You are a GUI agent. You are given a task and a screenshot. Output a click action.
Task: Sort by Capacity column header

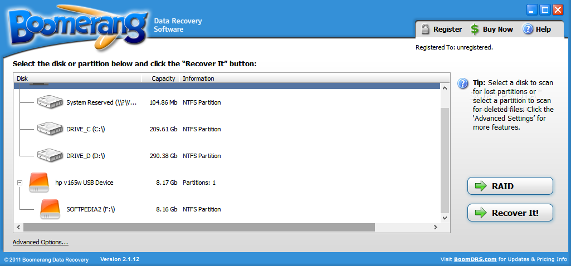pos(160,78)
